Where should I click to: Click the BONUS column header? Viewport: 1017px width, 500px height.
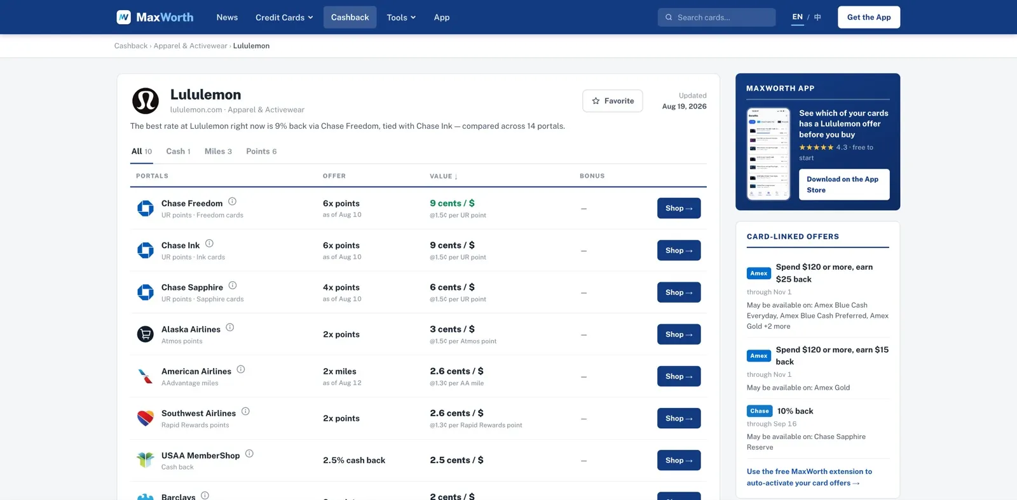592,176
